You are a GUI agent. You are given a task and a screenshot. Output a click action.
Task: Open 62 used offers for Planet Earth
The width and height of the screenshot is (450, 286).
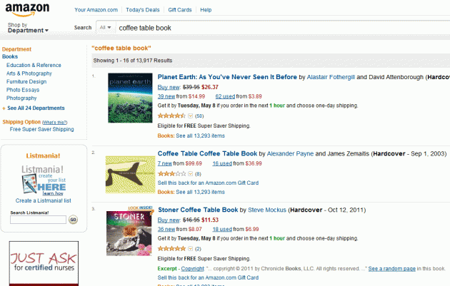coord(225,96)
